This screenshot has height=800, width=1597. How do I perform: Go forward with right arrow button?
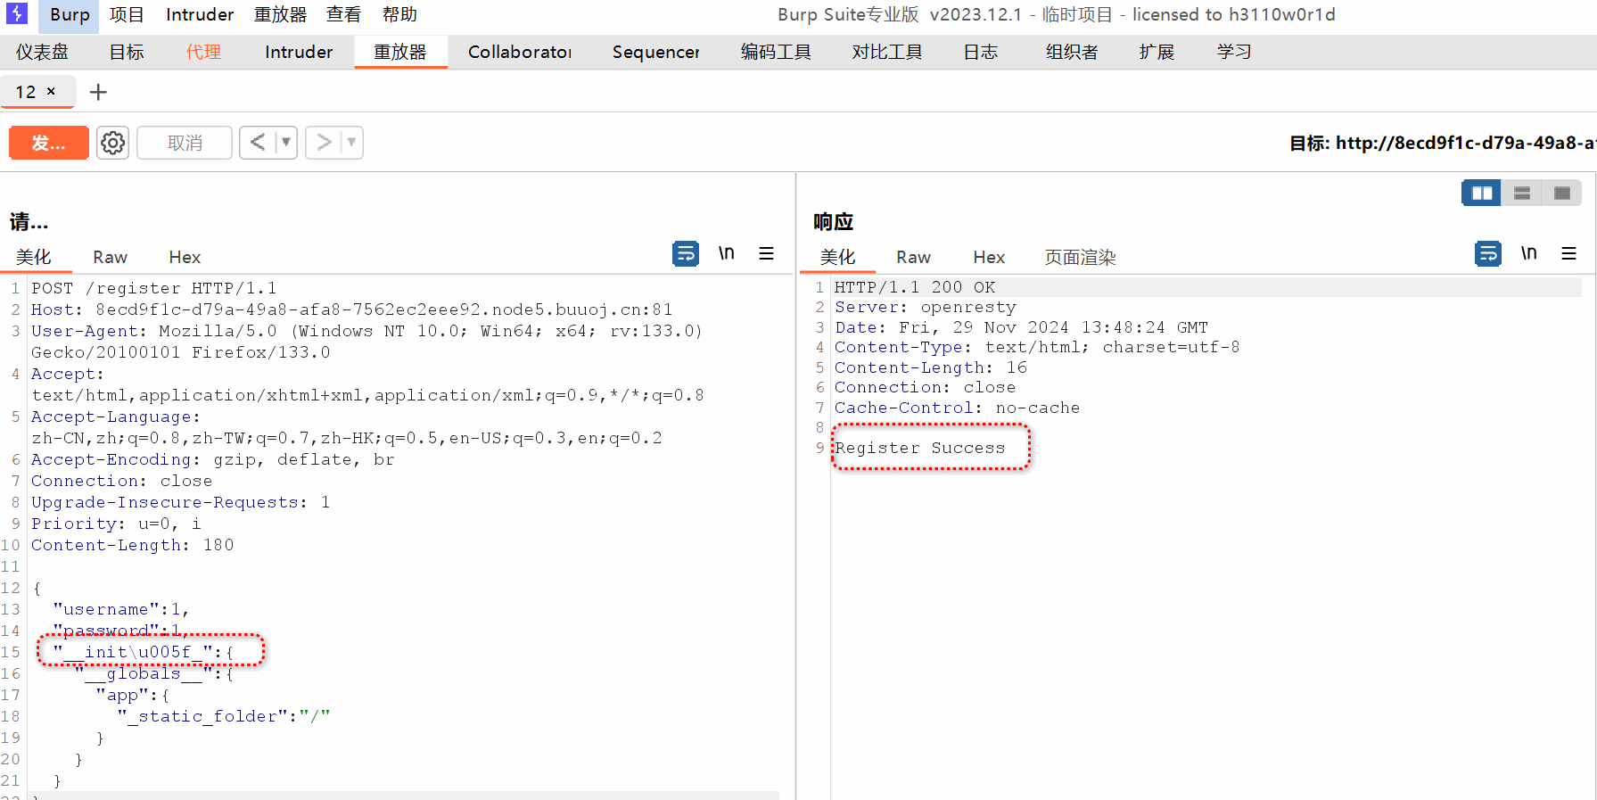click(x=324, y=143)
